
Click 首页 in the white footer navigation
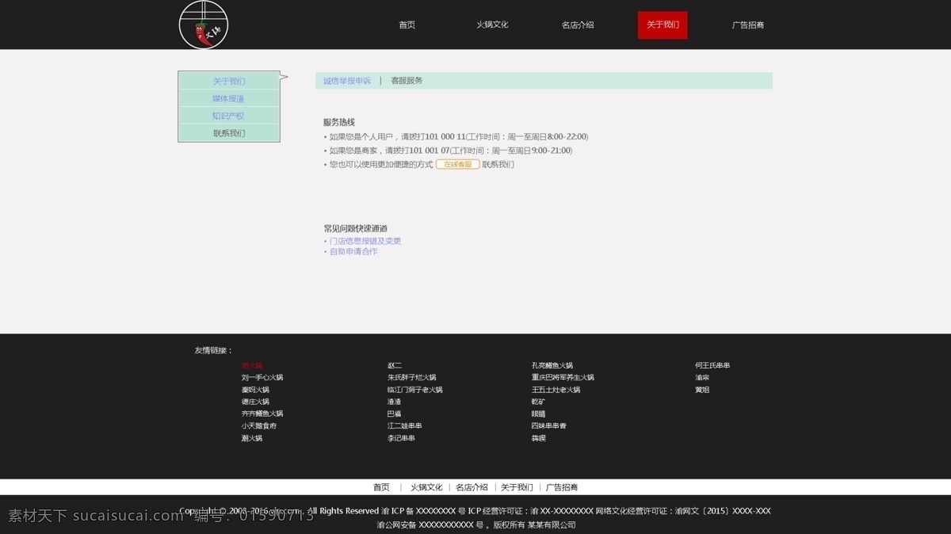[x=381, y=487]
